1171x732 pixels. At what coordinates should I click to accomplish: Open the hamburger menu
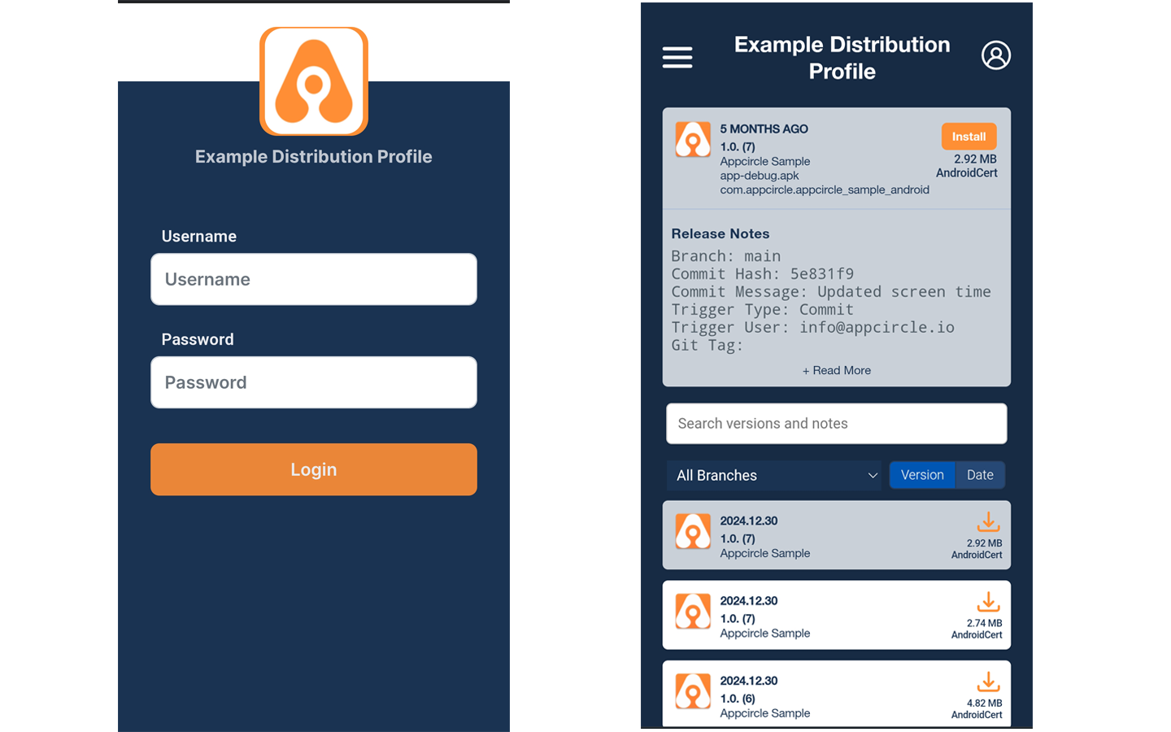pyautogui.click(x=677, y=57)
